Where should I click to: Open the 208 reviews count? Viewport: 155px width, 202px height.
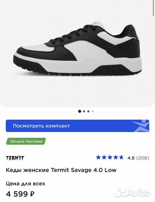[x=143, y=158]
